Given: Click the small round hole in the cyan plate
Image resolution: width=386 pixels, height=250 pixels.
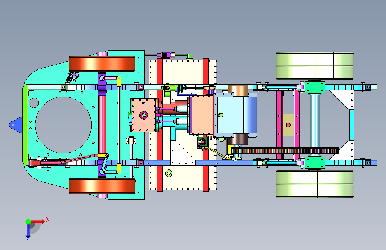Looking at the screenshot, I should [x=34, y=103].
